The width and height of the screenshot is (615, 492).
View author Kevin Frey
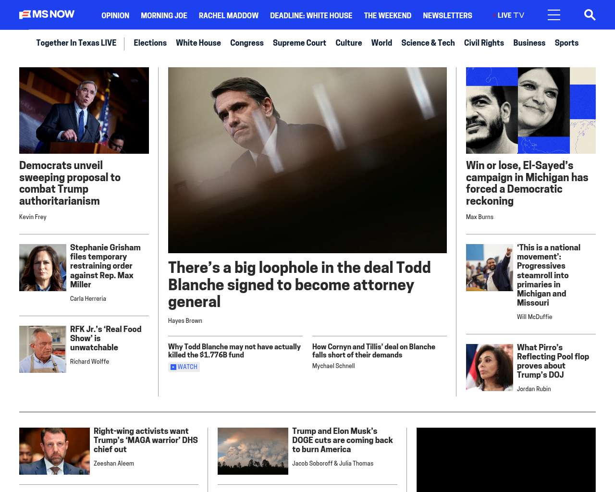(x=33, y=217)
